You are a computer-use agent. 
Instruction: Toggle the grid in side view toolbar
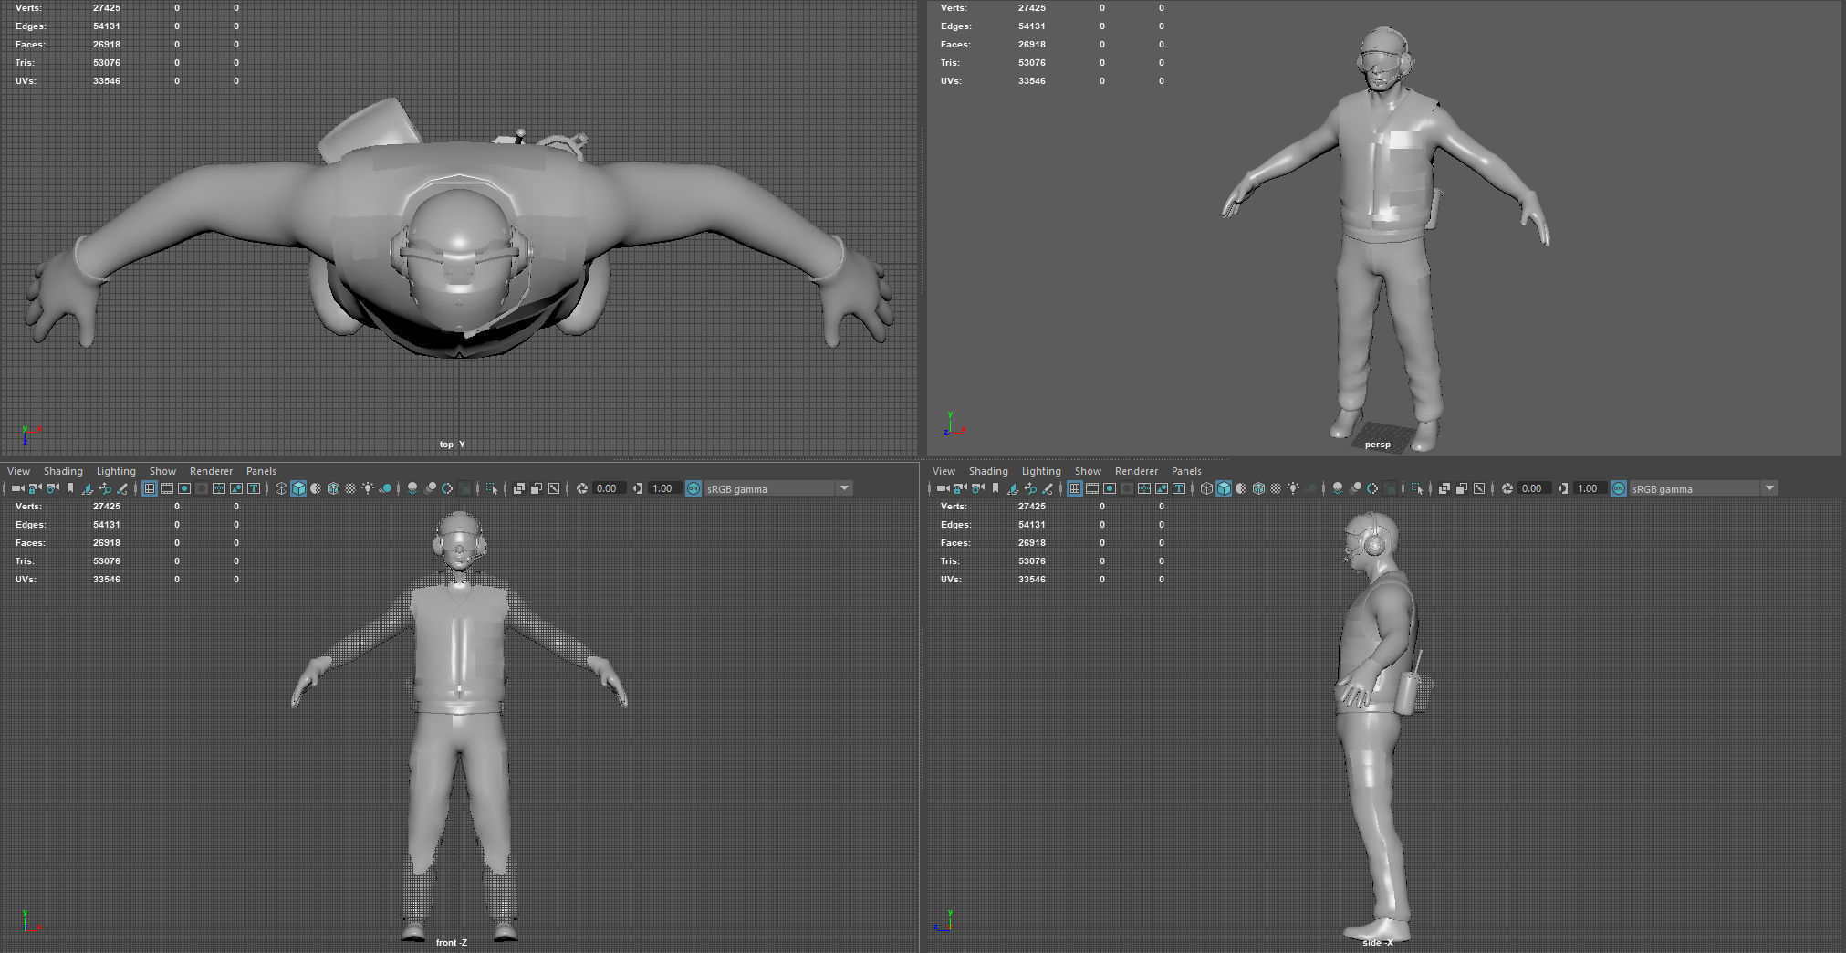point(1075,488)
